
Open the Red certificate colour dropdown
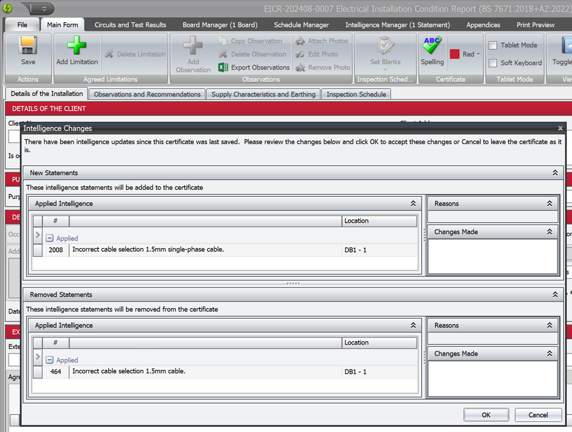click(474, 54)
